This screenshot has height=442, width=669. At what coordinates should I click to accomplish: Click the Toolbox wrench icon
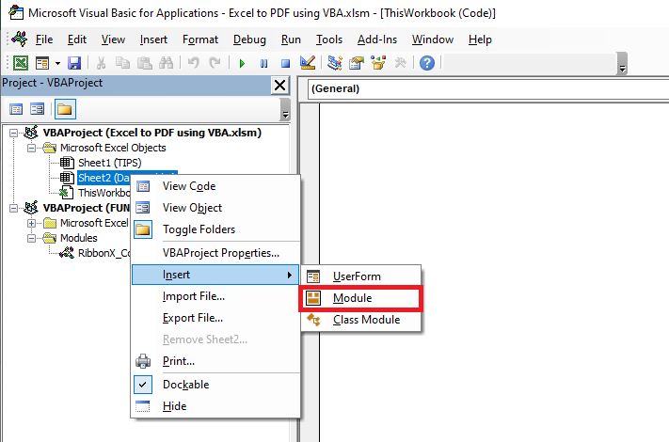[400, 63]
